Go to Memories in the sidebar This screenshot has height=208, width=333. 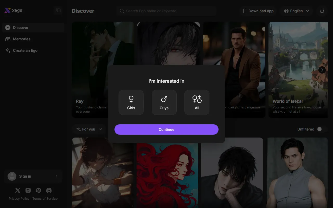click(22, 39)
